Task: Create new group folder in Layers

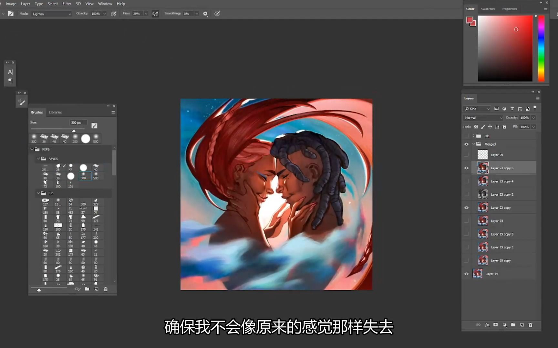Action: [x=513, y=325]
